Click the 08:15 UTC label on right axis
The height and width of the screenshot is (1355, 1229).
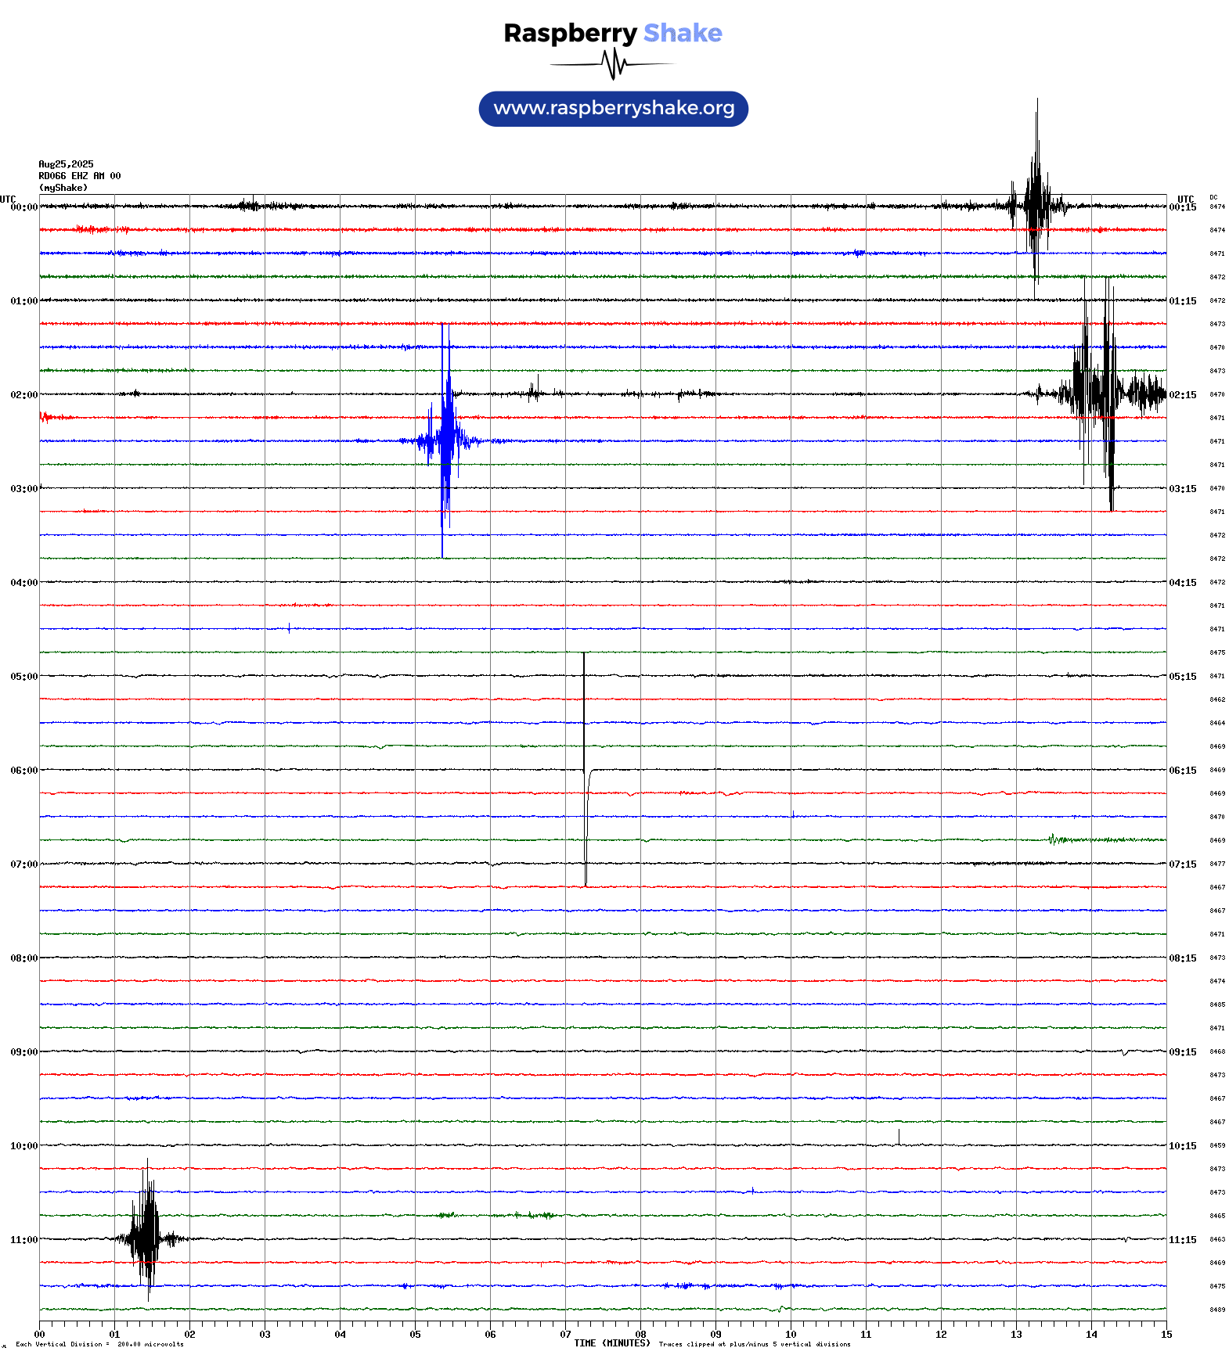coord(1182,958)
